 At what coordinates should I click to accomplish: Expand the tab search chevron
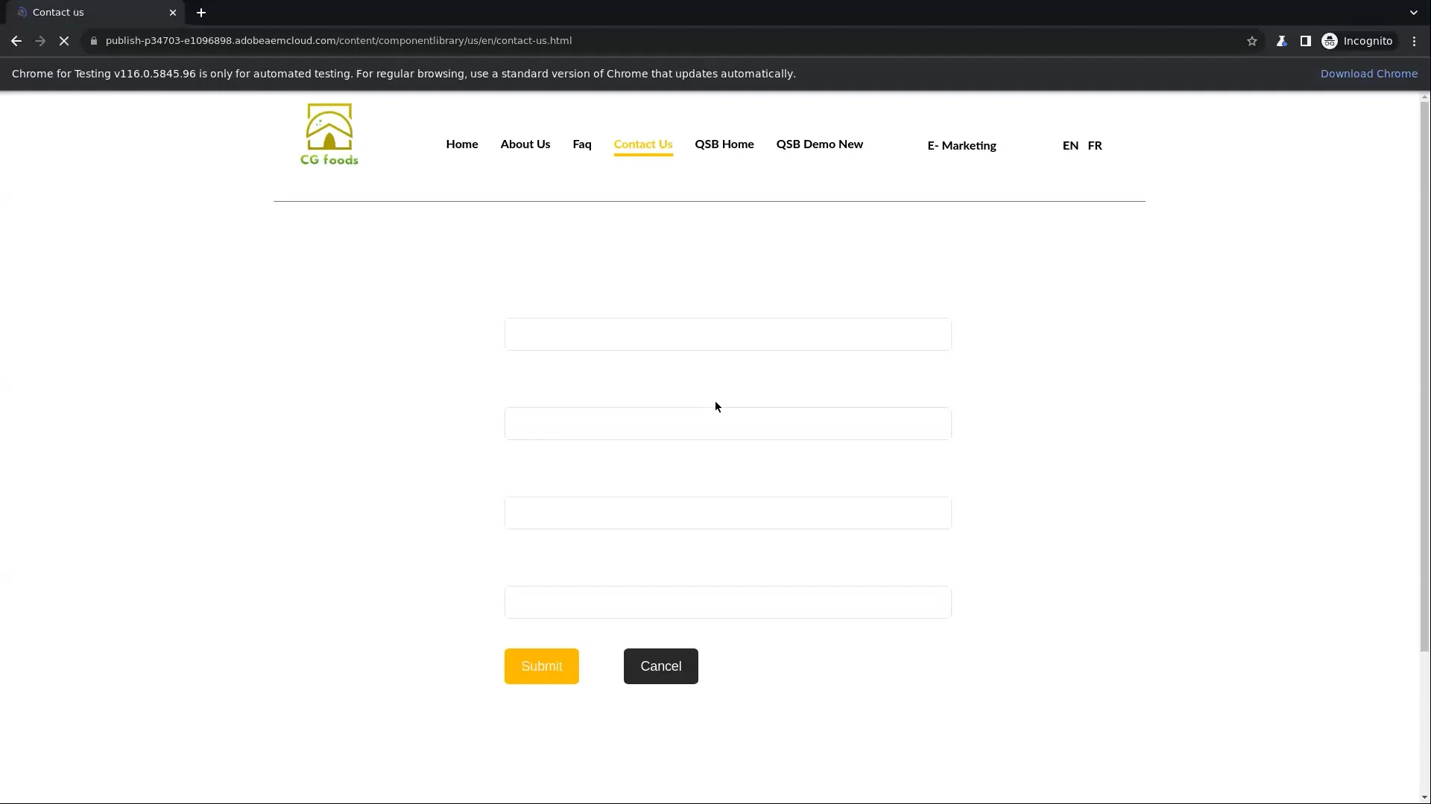pos(1413,13)
